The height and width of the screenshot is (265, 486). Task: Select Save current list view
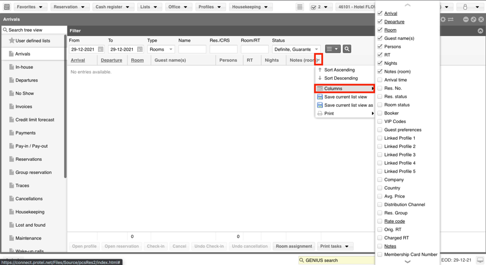[x=345, y=97]
